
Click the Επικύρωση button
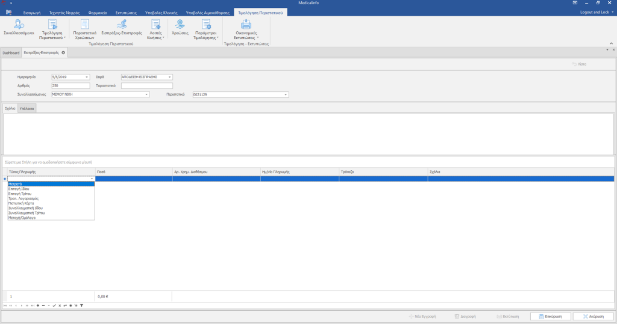550,316
